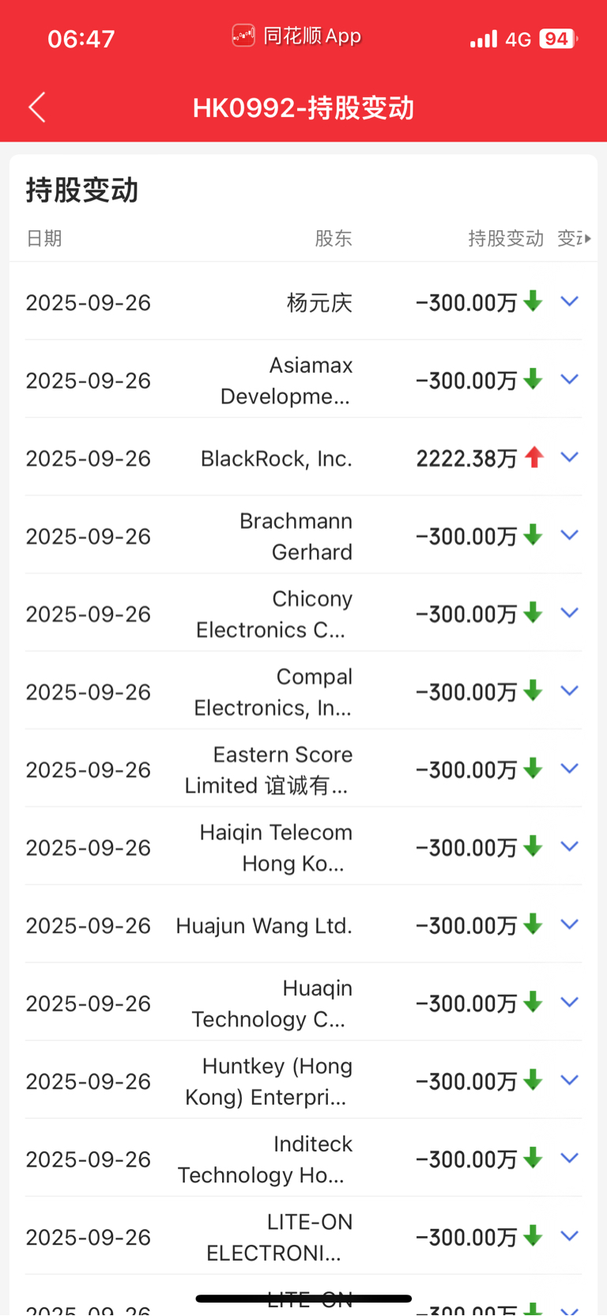Expand the BlackRock, Inc. row chevron
This screenshot has height=1316, width=607.
[x=570, y=457]
